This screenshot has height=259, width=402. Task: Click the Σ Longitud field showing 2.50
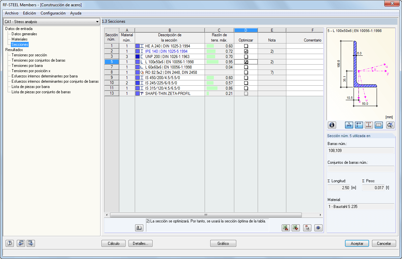[339, 188]
